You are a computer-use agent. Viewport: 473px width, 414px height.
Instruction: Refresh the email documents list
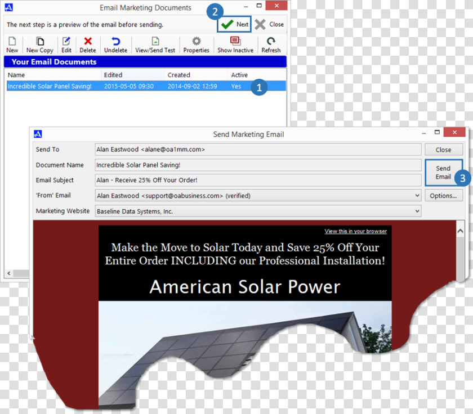coord(271,45)
